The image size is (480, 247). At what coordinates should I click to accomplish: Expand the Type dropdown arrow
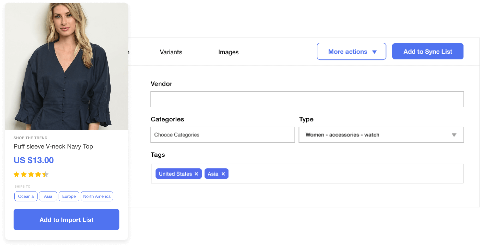pos(454,135)
